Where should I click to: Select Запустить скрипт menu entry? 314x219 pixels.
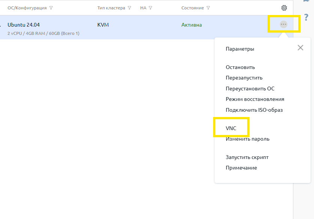point(247,157)
